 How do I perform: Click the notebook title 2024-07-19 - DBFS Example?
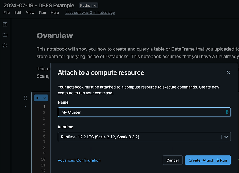tap(39, 5)
